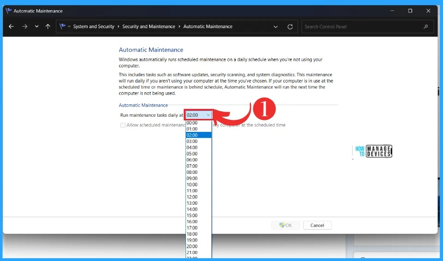Close the Automatic Maintenance window
Image resolution: width=443 pixels, height=261 pixels.
(x=428, y=11)
